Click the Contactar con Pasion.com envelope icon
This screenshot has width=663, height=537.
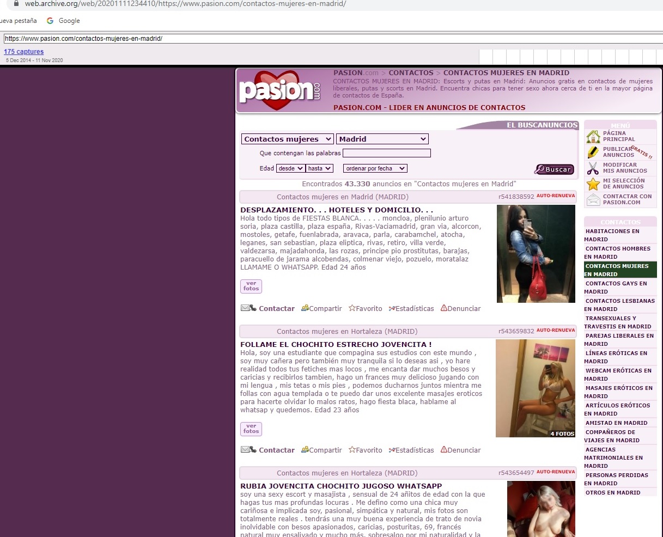(x=593, y=199)
